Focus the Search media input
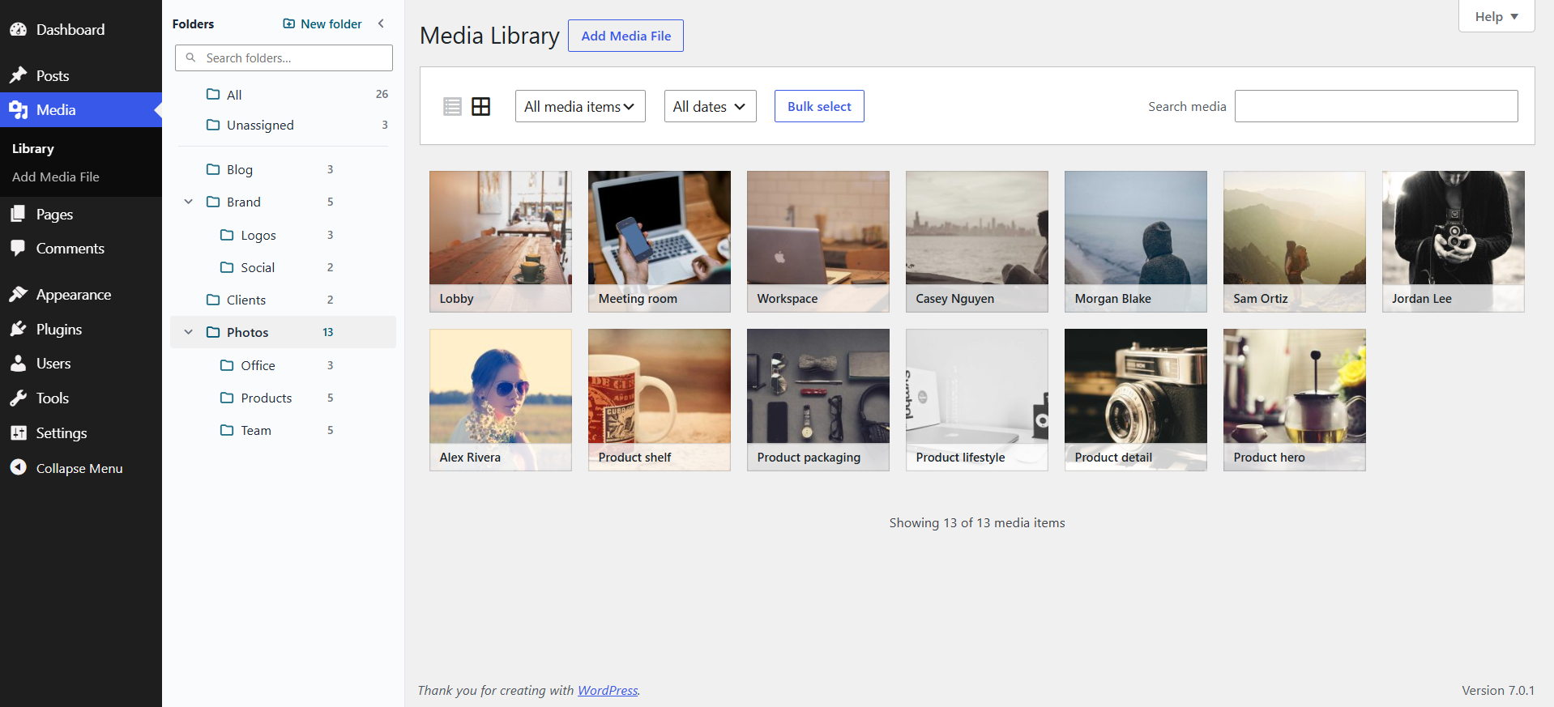This screenshot has height=707, width=1554. [1376, 106]
